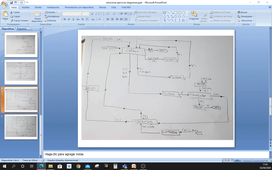This screenshot has width=272, height=170.
Task: Click Copiar formato button
Action: click(19, 21)
